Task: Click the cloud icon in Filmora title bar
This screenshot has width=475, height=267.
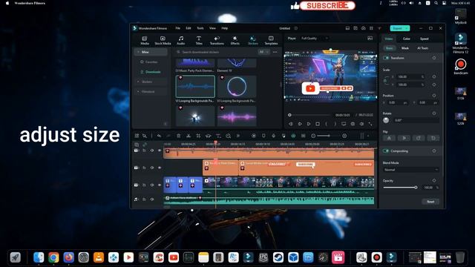Action: coord(363,28)
